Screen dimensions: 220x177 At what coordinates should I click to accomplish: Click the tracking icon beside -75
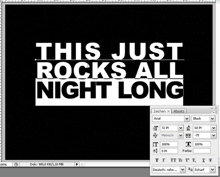point(188,135)
